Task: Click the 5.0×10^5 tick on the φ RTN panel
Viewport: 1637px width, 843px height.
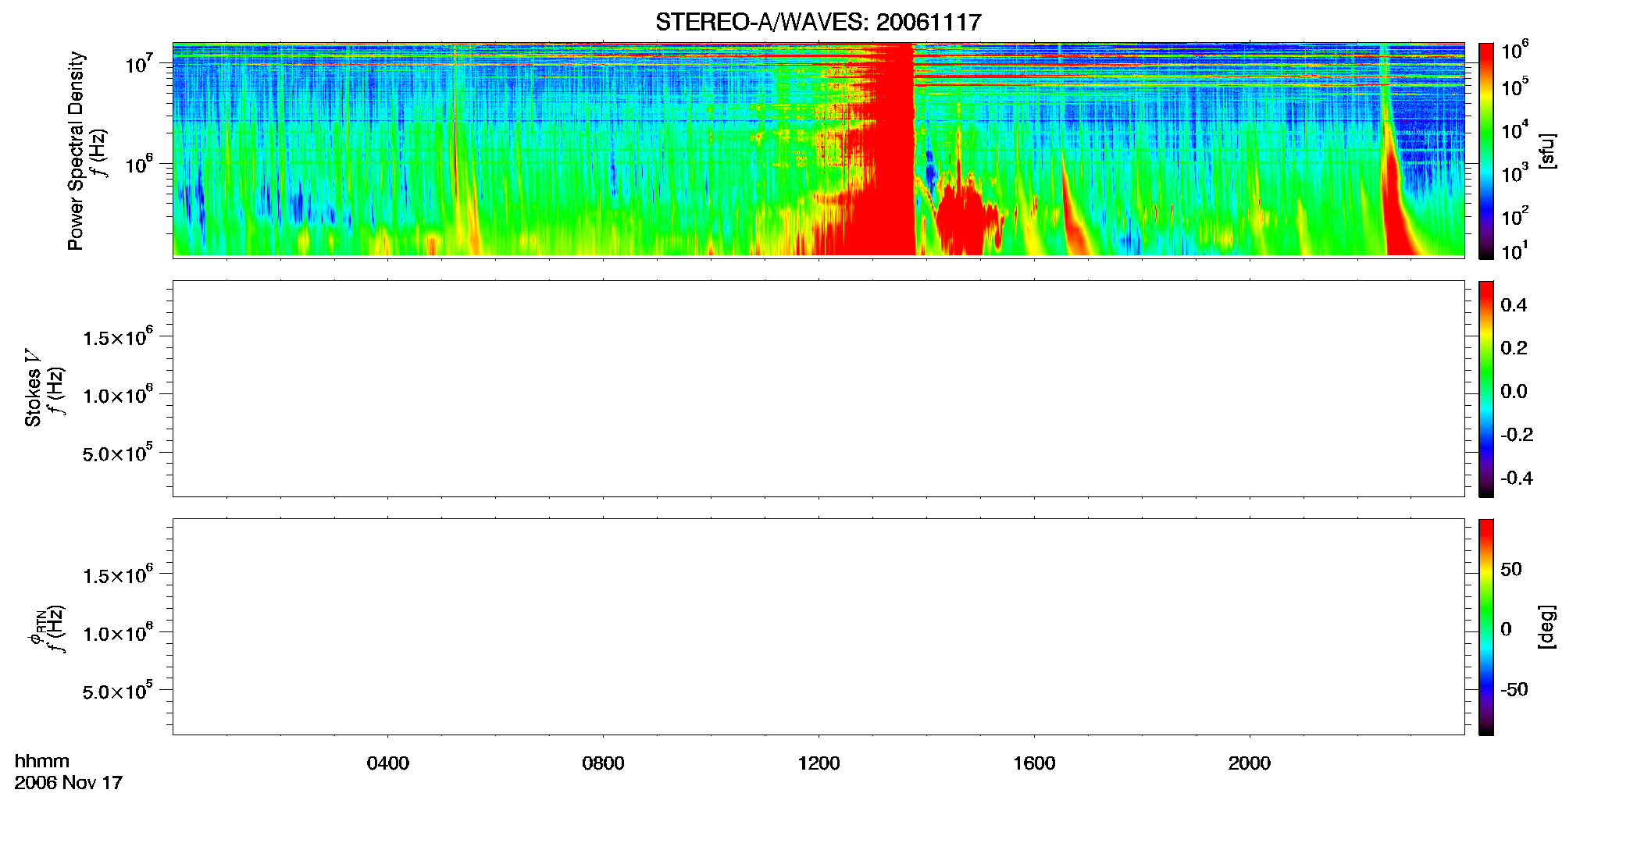Action: 117,691
